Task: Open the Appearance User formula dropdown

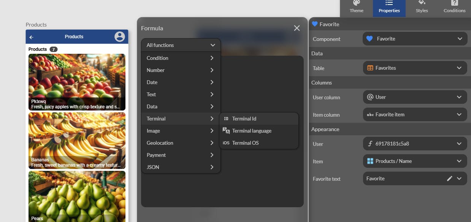Action: coord(415,144)
